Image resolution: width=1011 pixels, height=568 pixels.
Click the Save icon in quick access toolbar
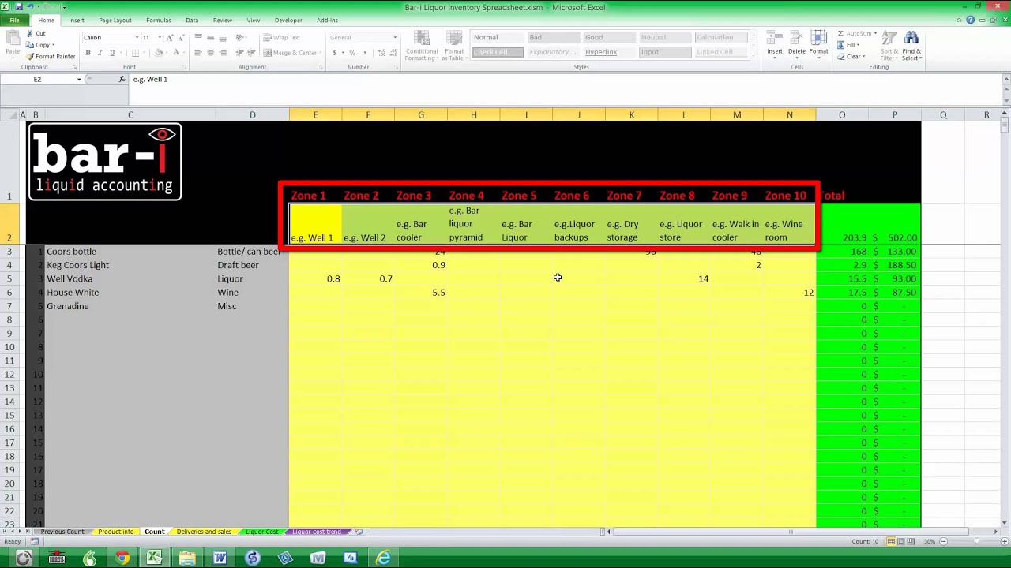pyautogui.click(x=18, y=7)
